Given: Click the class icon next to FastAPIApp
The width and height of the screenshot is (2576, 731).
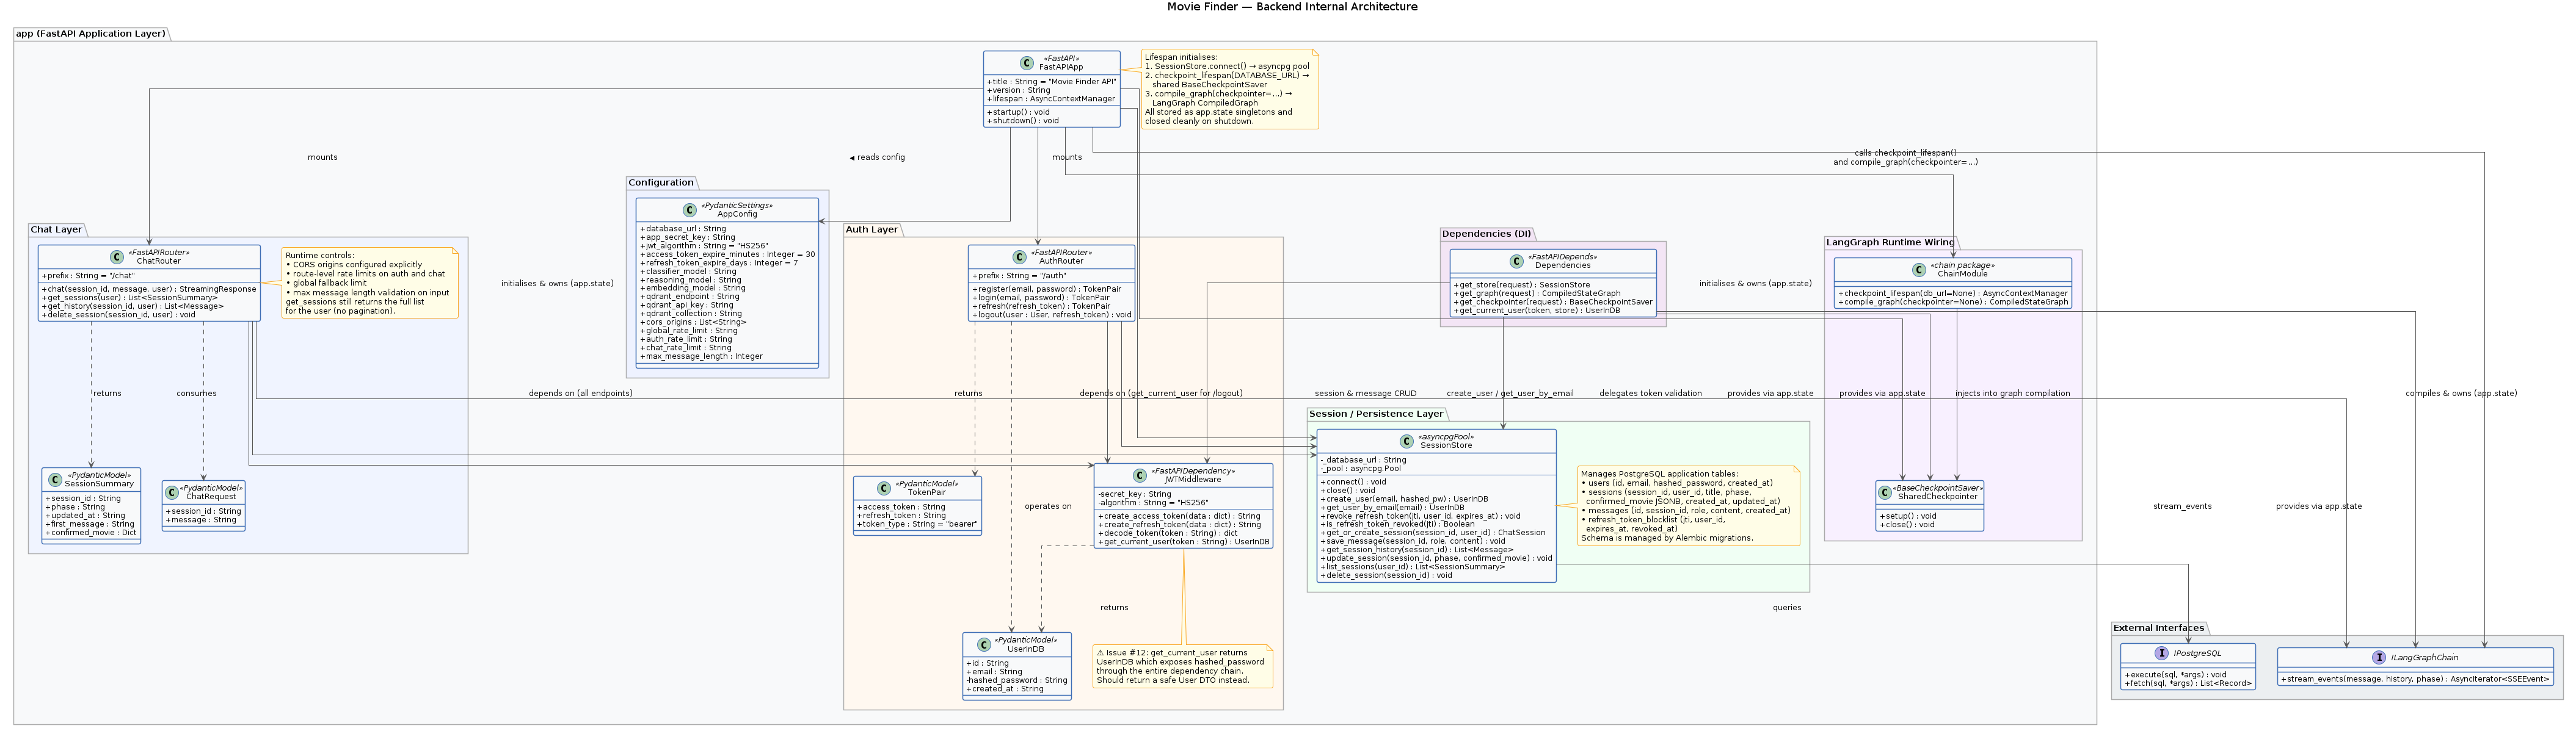Looking at the screenshot, I should point(1027,63).
